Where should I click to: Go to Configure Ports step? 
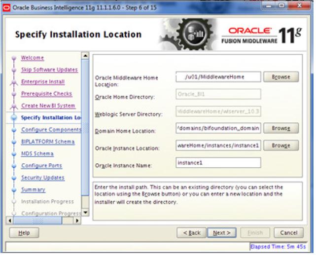tap(41, 166)
